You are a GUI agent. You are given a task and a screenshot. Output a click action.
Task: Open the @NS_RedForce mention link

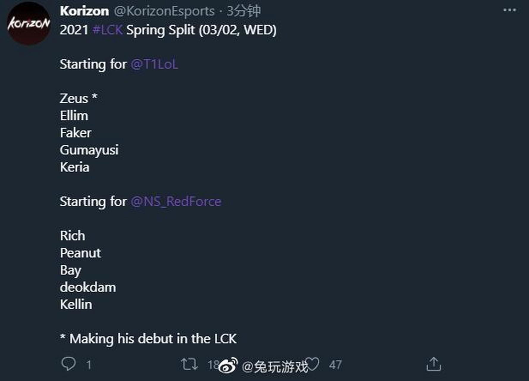pyautogui.click(x=176, y=202)
